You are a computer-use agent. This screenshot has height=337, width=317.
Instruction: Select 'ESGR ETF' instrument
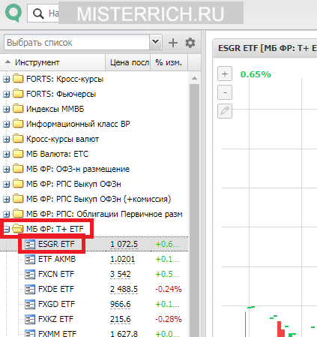tap(56, 244)
